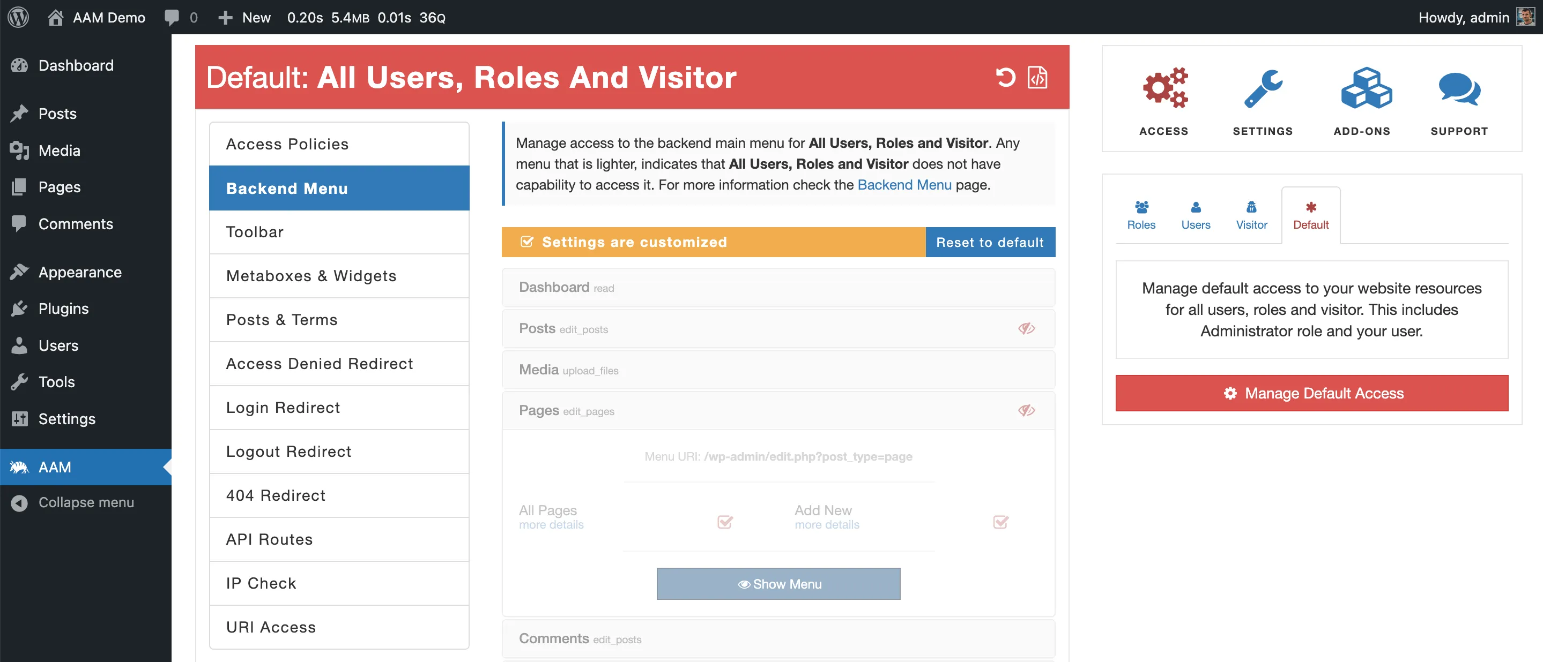Expand the Posts edit_posts menu row
Image resolution: width=1543 pixels, height=662 pixels.
tap(778, 328)
